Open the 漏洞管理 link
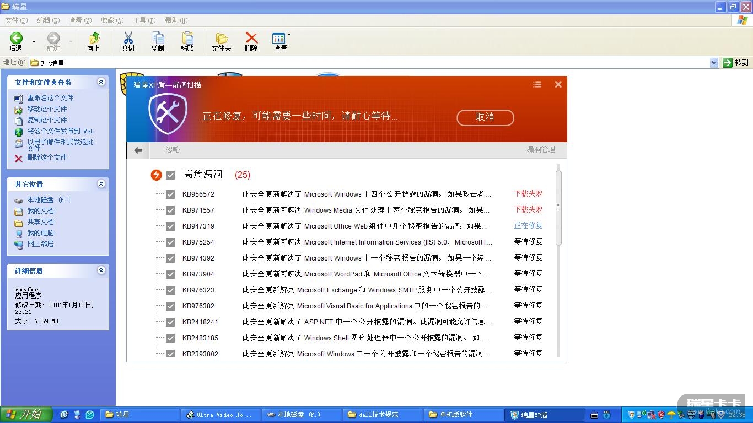The width and height of the screenshot is (753, 423). coord(541,150)
